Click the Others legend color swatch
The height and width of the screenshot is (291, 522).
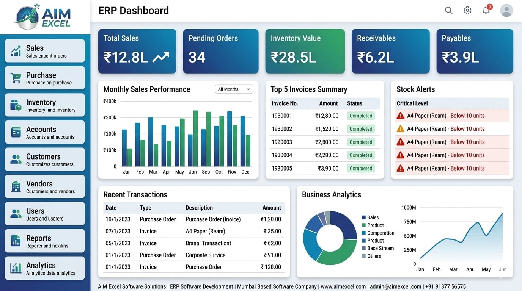364,256
